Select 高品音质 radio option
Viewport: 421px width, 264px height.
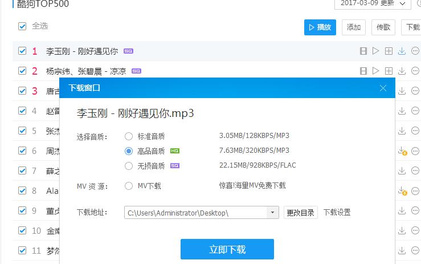click(129, 151)
